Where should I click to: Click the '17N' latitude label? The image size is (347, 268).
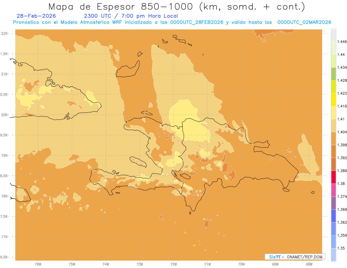pyautogui.click(x=5, y=237)
